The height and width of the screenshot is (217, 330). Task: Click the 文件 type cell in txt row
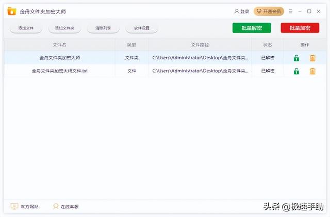(132, 71)
